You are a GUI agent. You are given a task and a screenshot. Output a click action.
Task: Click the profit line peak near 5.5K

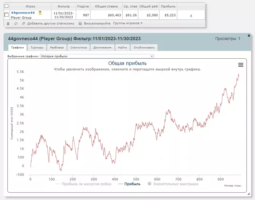[239, 74]
